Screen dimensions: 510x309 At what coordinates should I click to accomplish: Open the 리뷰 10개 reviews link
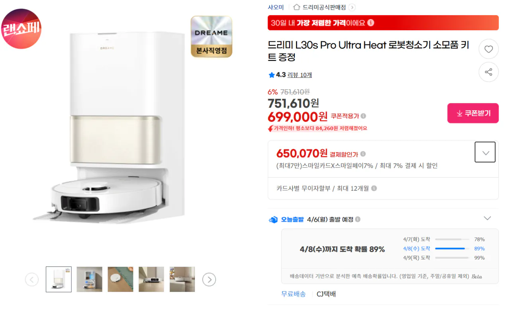[300, 75]
